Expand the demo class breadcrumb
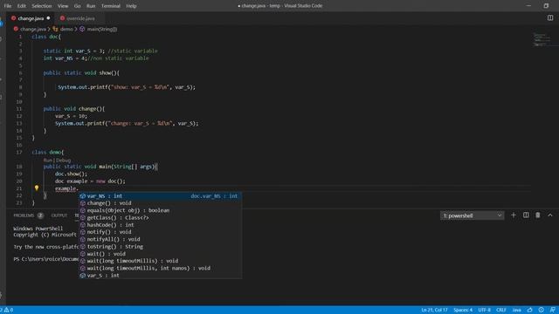This screenshot has width=559, height=314. click(66, 29)
